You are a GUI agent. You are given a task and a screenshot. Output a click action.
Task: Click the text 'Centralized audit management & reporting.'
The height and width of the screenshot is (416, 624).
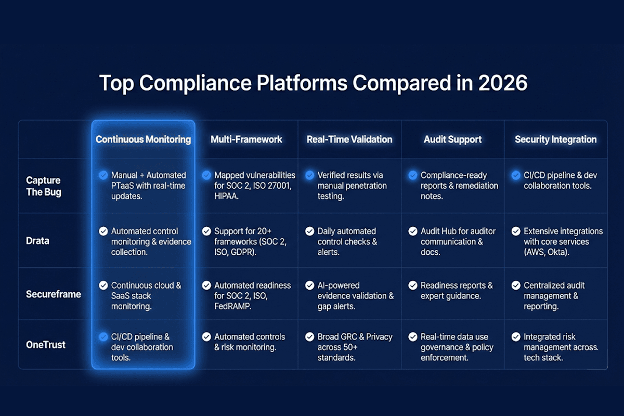tap(554, 295)
